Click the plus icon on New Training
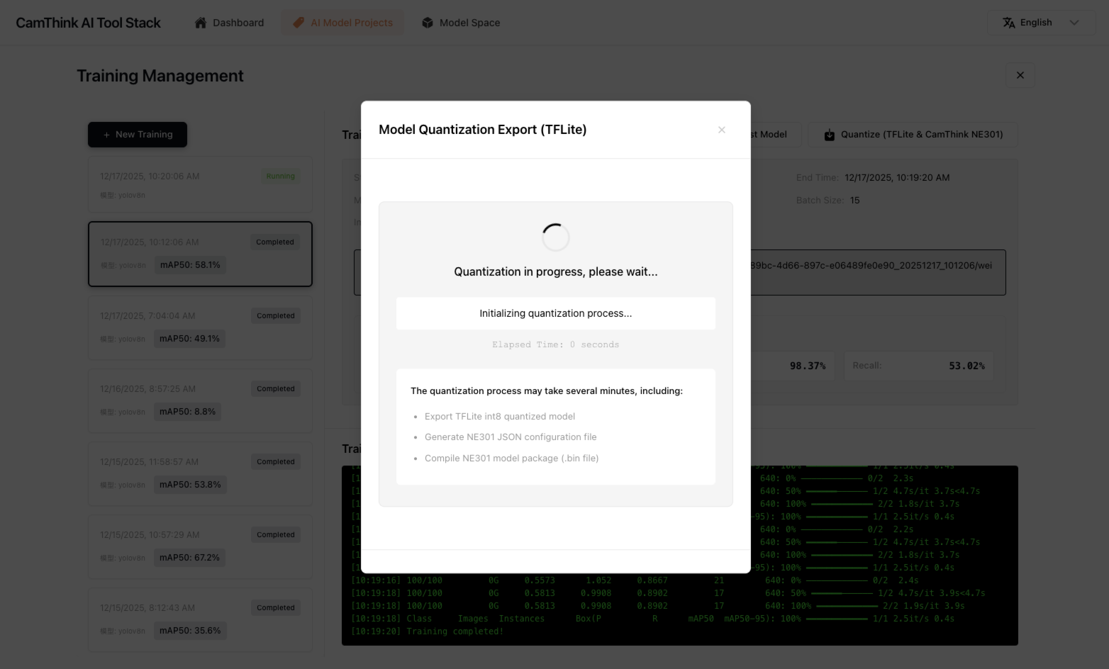Viewport: 1109px width, 669px height. coord(106,135)
